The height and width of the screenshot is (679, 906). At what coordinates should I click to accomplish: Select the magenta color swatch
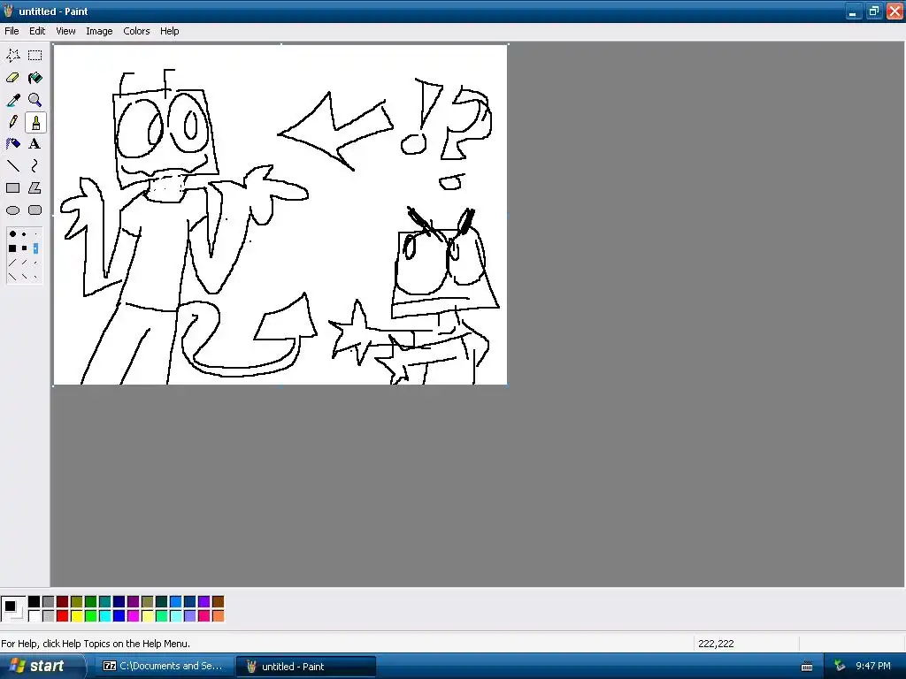click(x=133, y=616)
